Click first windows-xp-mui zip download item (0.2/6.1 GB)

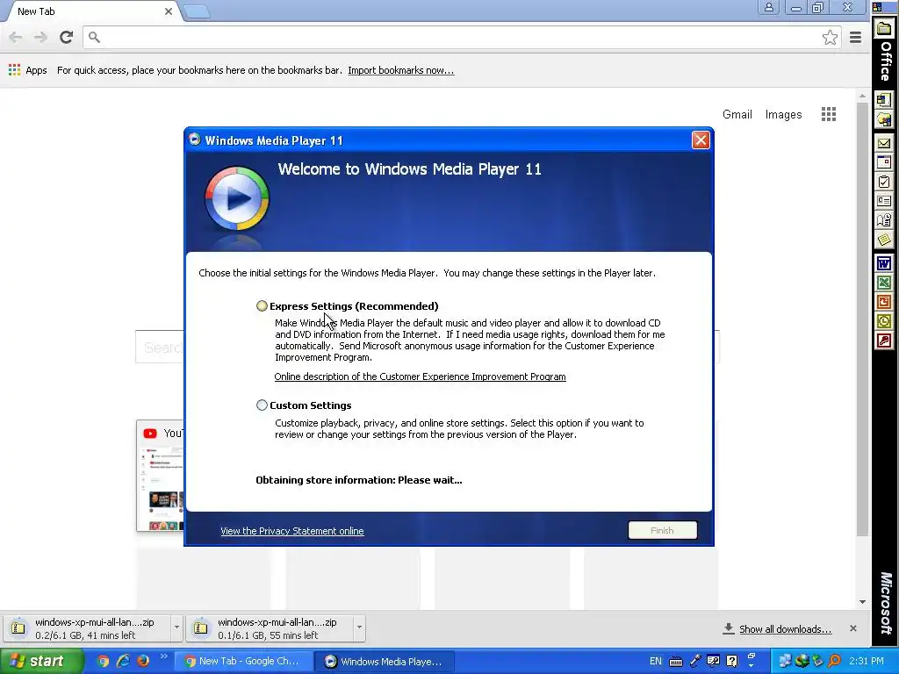(87, 628)
